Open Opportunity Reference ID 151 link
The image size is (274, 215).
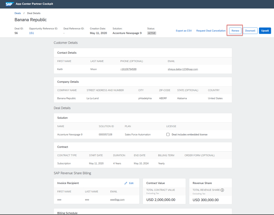click(31, 33)
